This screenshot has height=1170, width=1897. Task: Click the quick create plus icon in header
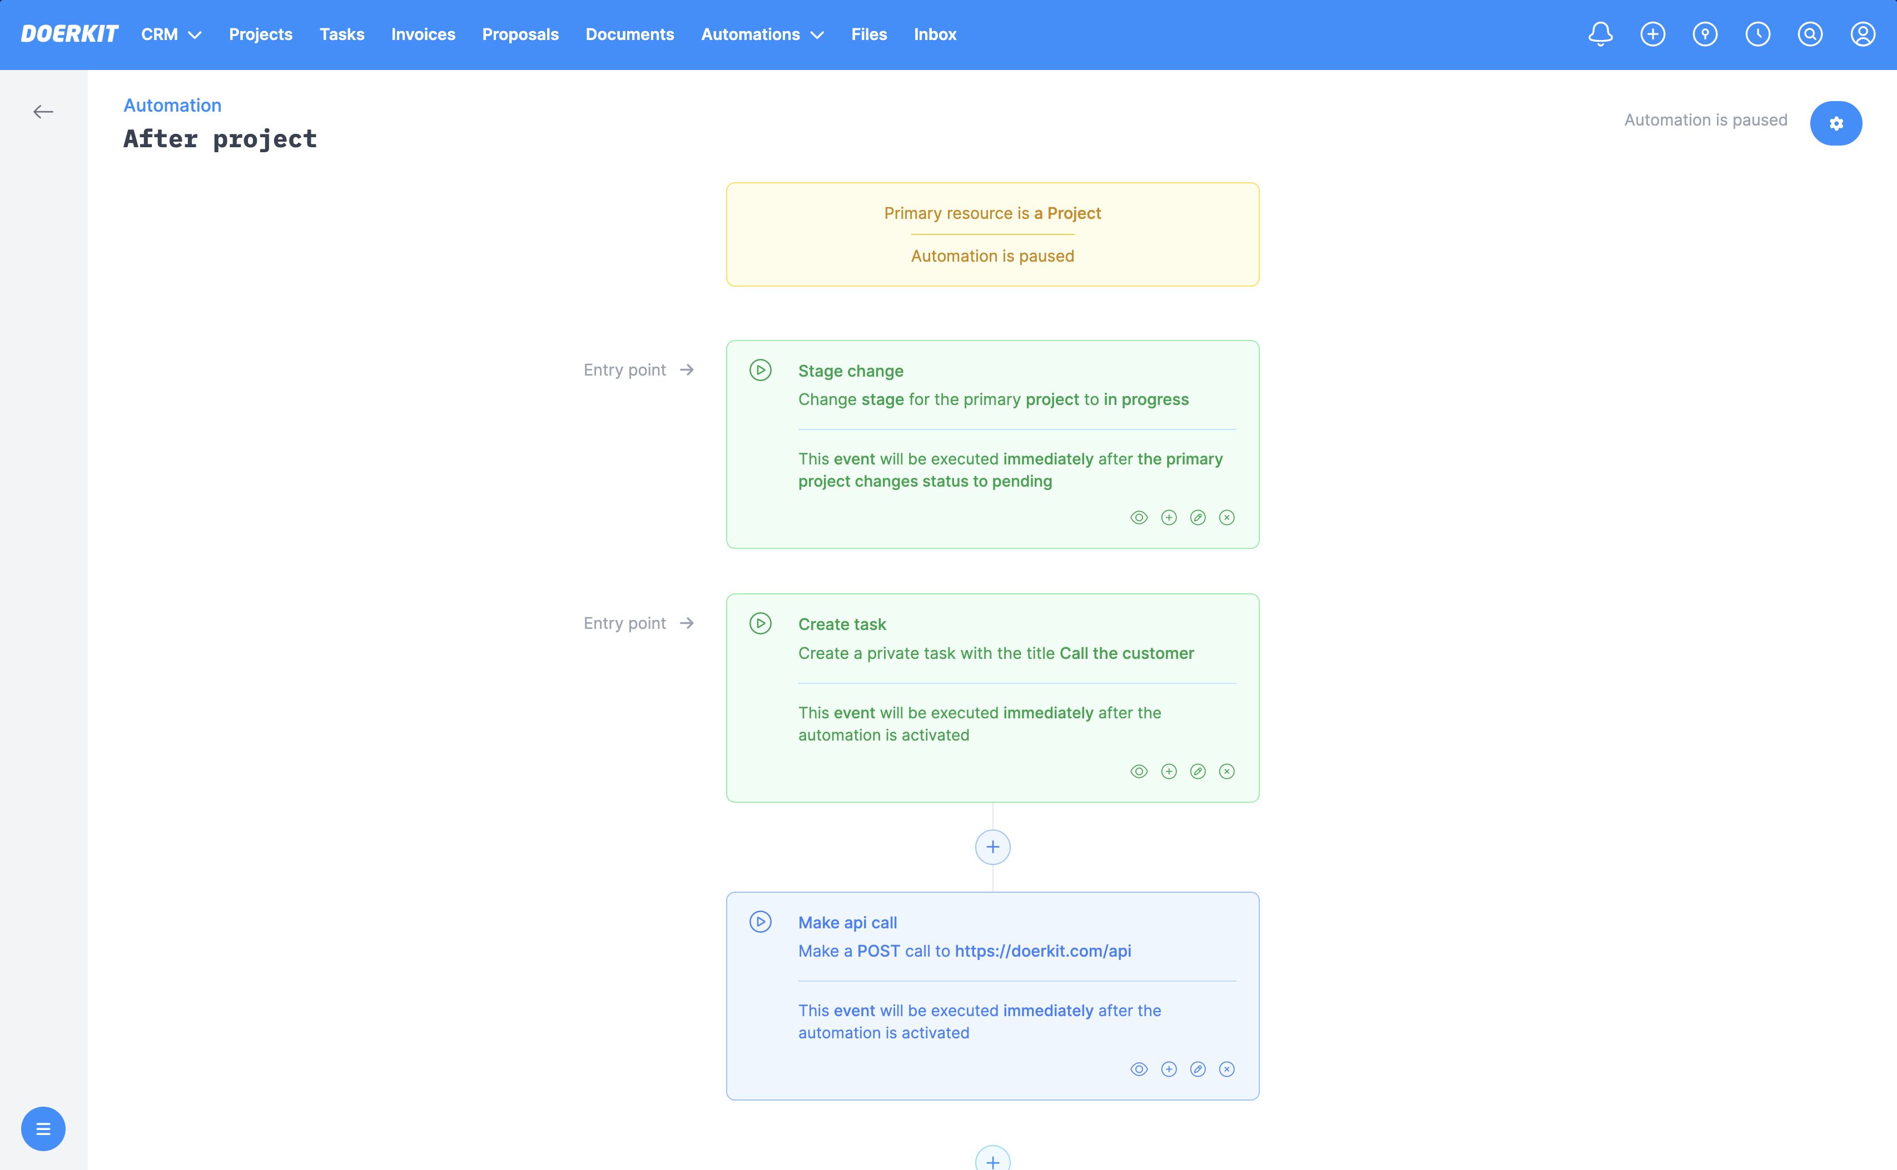1652,34
